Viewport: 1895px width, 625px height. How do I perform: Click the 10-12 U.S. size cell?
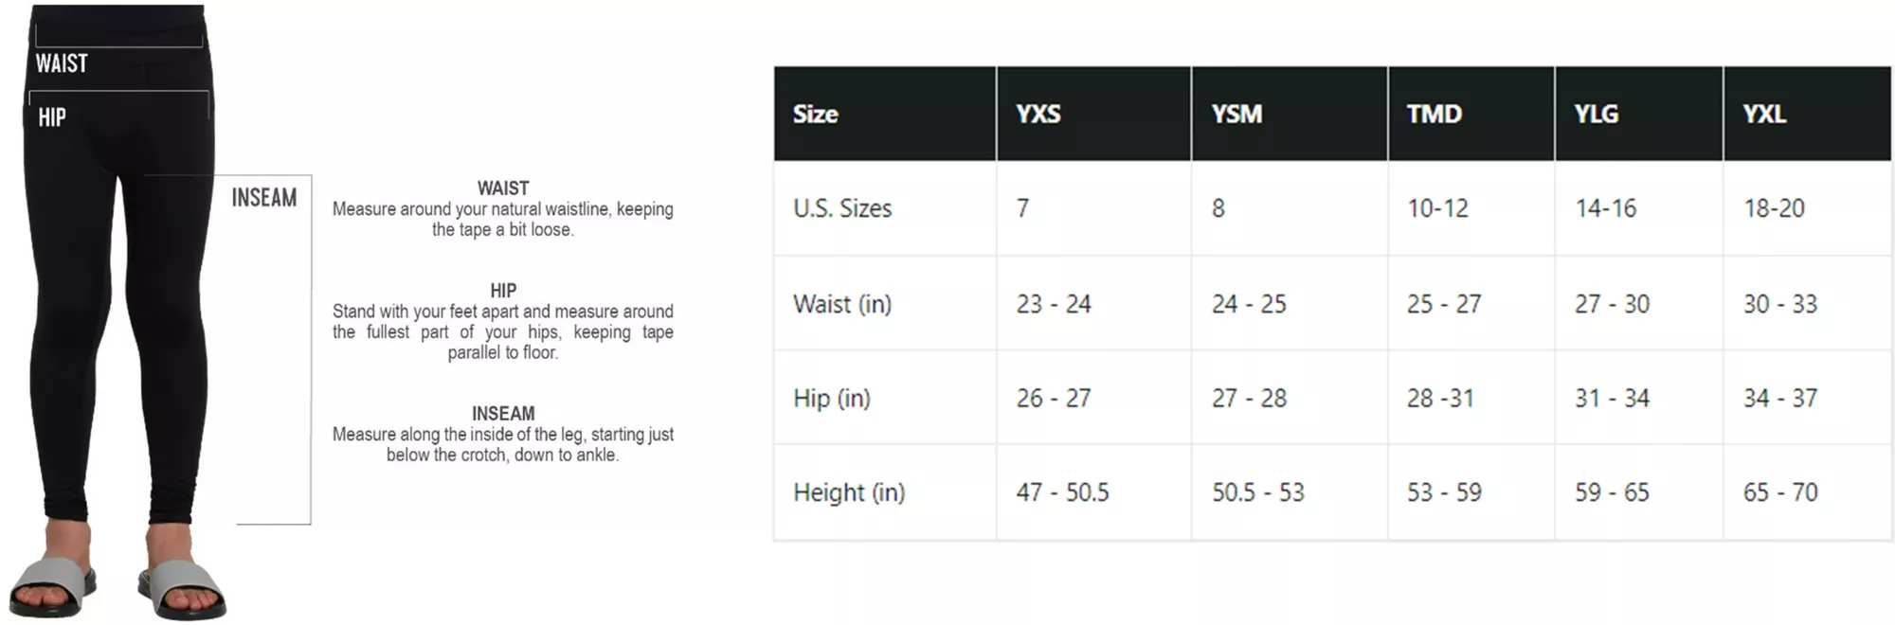[x=1437, y=208]
